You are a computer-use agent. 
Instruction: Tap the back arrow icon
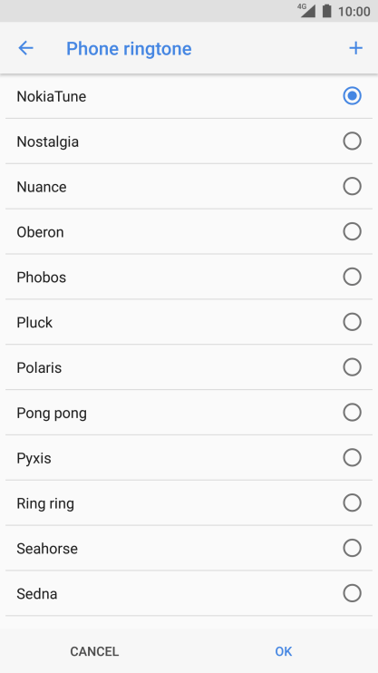[x=25, y=48]
